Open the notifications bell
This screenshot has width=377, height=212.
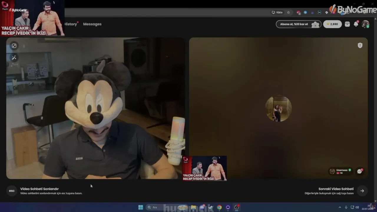pos(356,24)
